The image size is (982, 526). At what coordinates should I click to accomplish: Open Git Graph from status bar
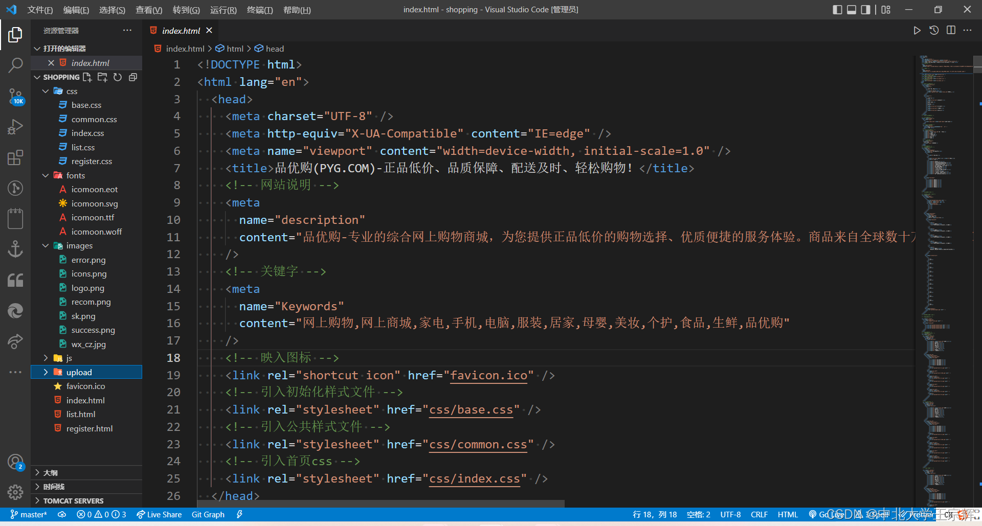click(208, 514)
